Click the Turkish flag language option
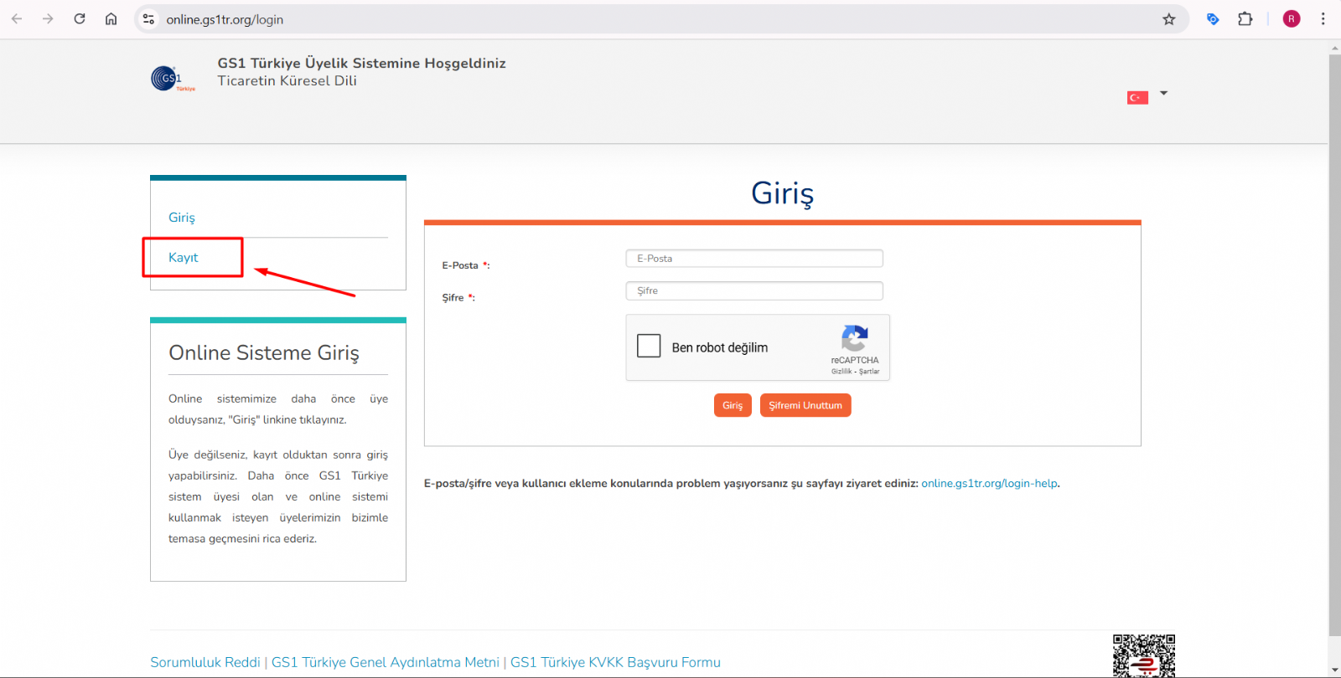 [1136, 98]
